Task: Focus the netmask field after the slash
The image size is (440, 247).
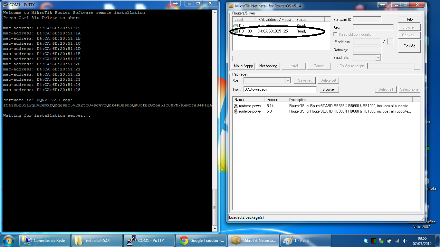Action: pos(390,42)
